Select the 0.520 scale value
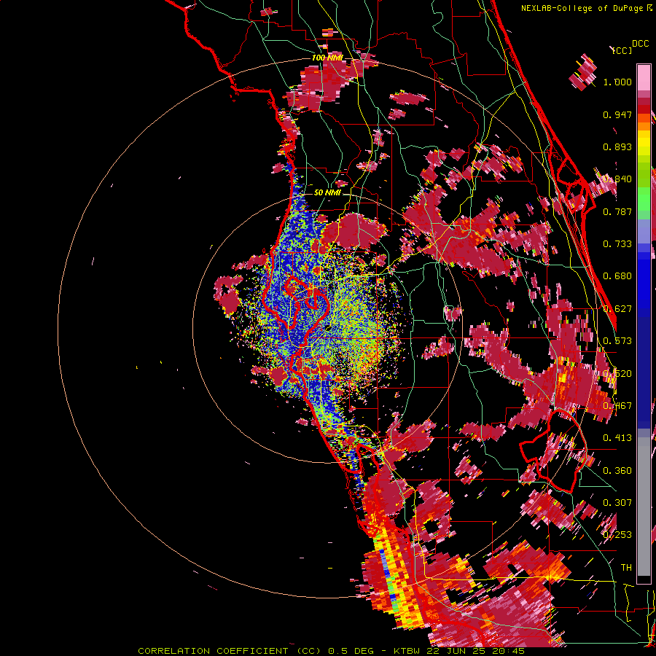 [617, 374]
